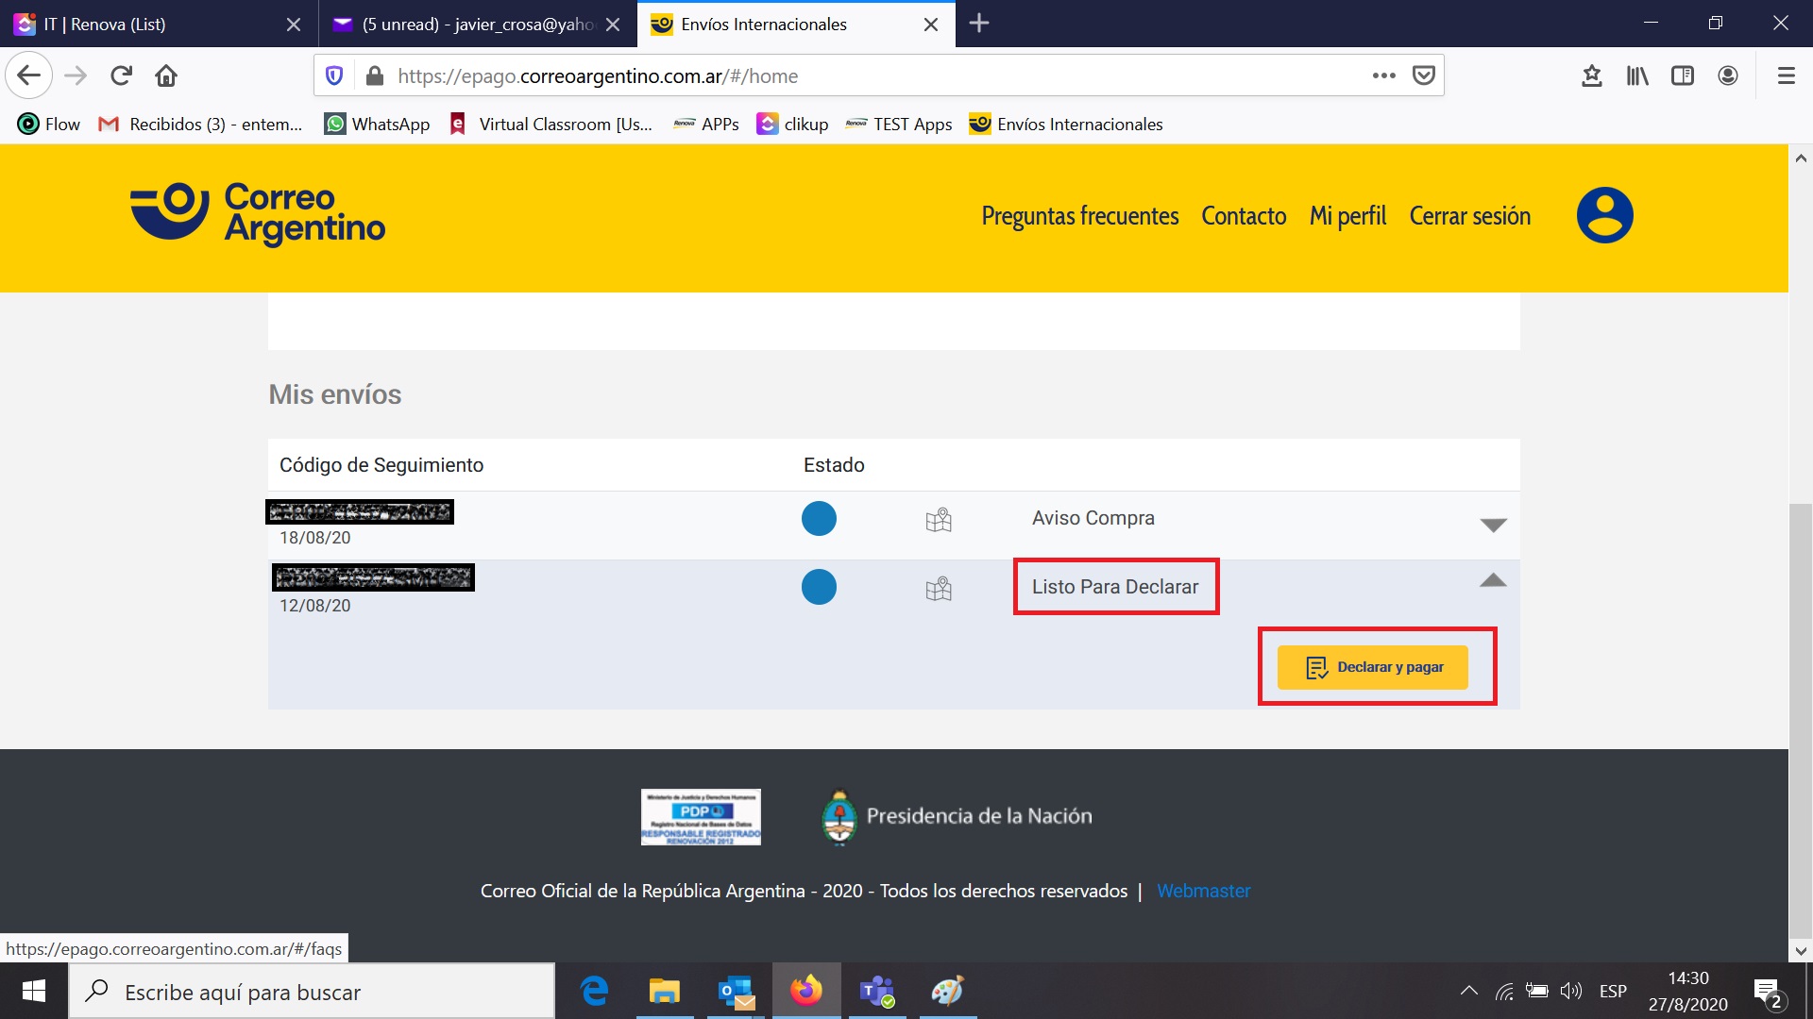Screen dimensions: 1813x1019
Task: Open the clikup bookmark
Action: [792, 124]
